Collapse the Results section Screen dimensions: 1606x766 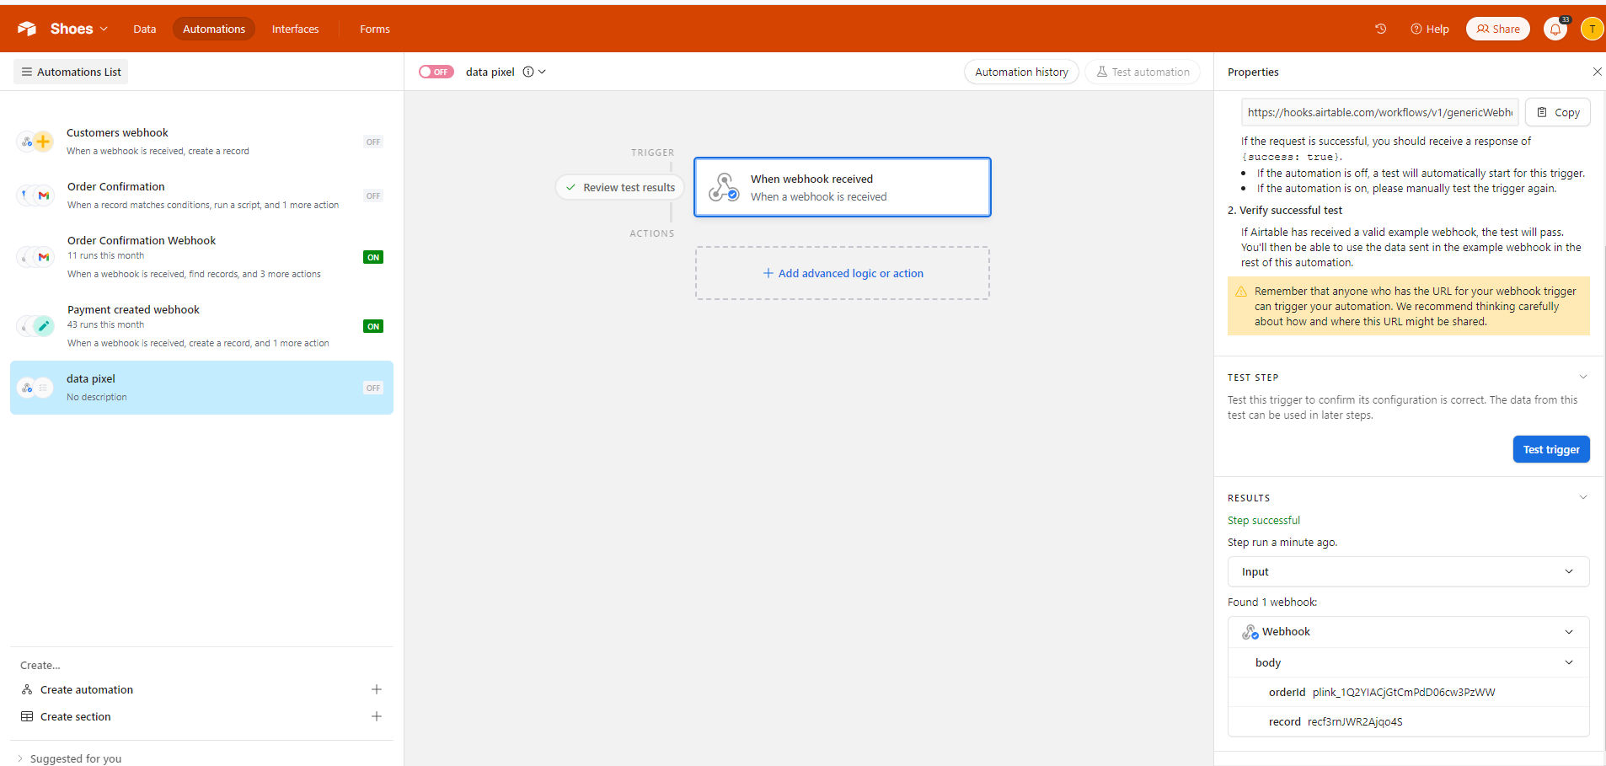tap(1583, 497)
